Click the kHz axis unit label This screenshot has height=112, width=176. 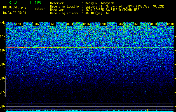point(3,23)
